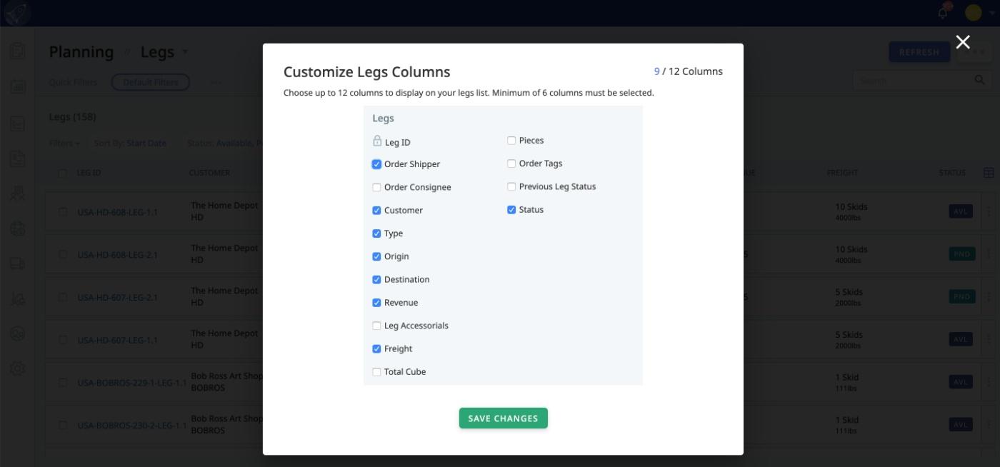The height and width of the screenshot is (467, 1000).
Task: Open the Sort By Start Date selector
Action: pos(130,144)
